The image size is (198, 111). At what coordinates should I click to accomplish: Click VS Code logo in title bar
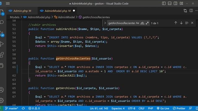tap(1, 3)
